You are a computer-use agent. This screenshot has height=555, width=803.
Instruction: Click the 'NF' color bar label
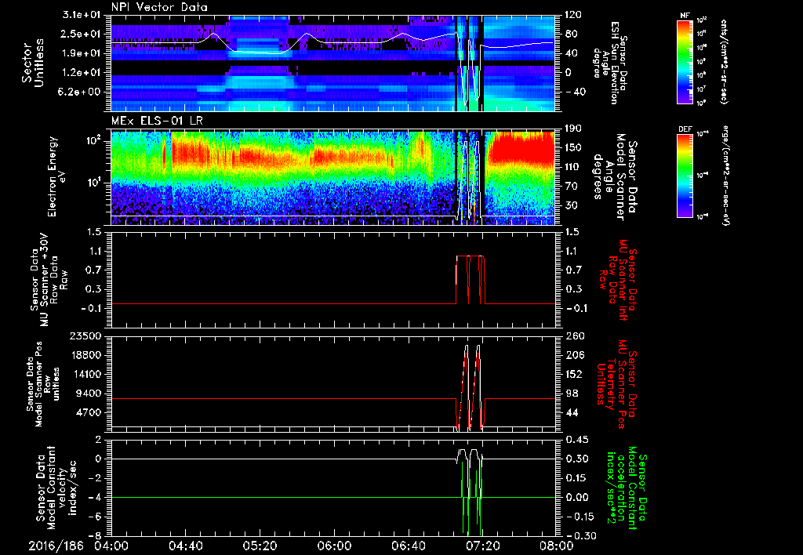tap(685, 16)
